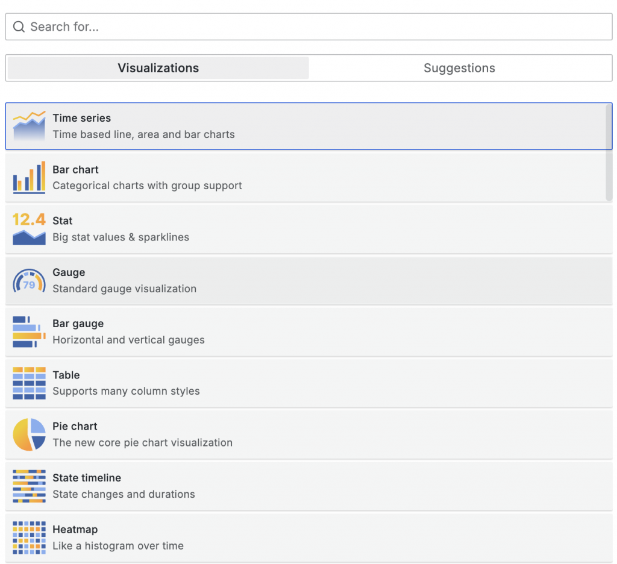The image size is (617, 564).
Task: Click the Heatmap icon
Action: pyautogui.click(x=29, y=537)
